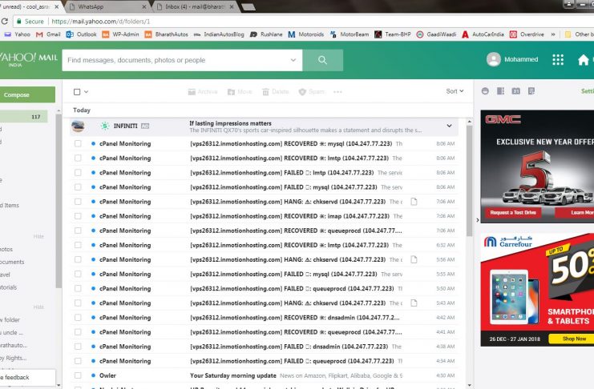Viewport: 594px width, 389px height.
Task: Click Request a Test Drive in GMC ad
Action: [511, 213]
